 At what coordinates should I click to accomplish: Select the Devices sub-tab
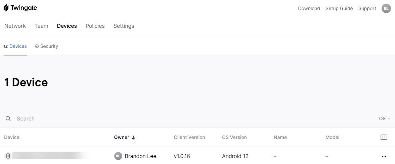[15, 46]
